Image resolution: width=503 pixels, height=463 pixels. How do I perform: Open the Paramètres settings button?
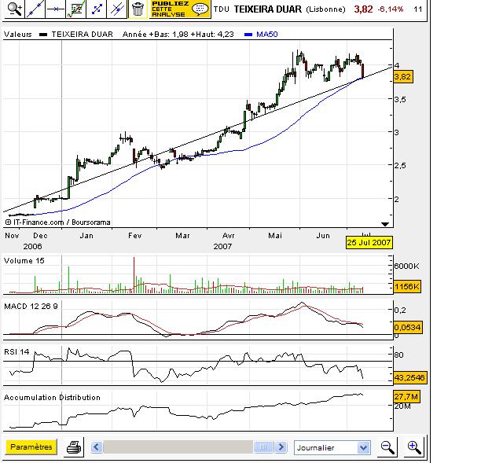(x=31, y=446)
